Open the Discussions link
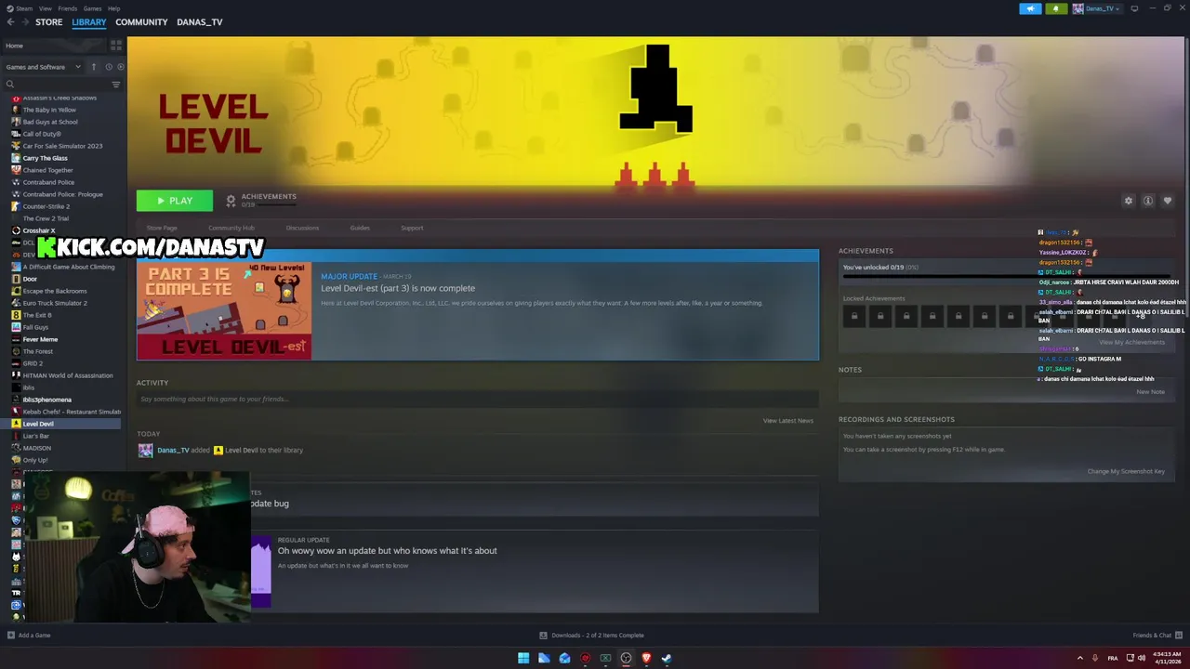This screenshot has height=669, width=1190. coord(302,228)
